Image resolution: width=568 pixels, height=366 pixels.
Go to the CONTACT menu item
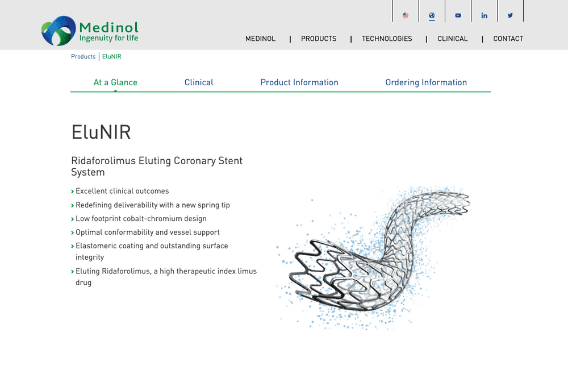(508, 39)
